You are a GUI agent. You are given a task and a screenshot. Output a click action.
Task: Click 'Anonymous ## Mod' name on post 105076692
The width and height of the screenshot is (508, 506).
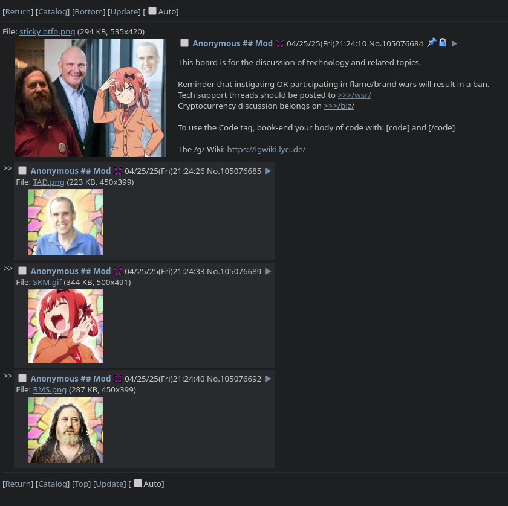point(71,379)
